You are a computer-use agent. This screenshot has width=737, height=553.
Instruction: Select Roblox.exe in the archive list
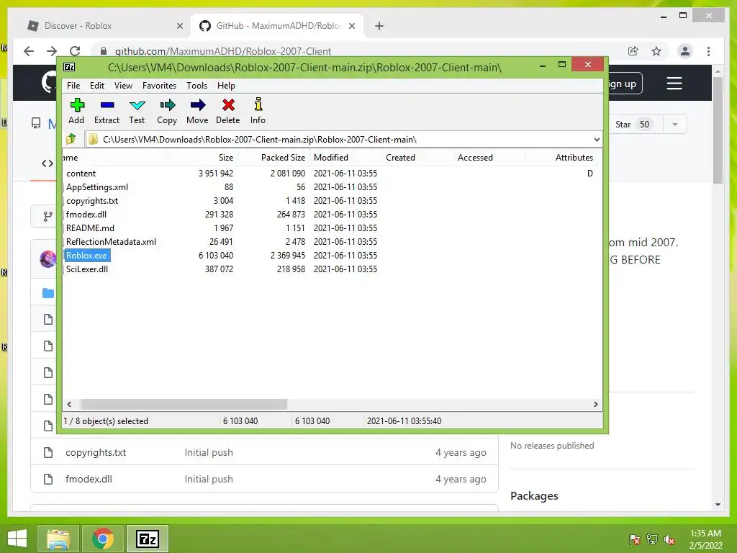click(86, 256)
